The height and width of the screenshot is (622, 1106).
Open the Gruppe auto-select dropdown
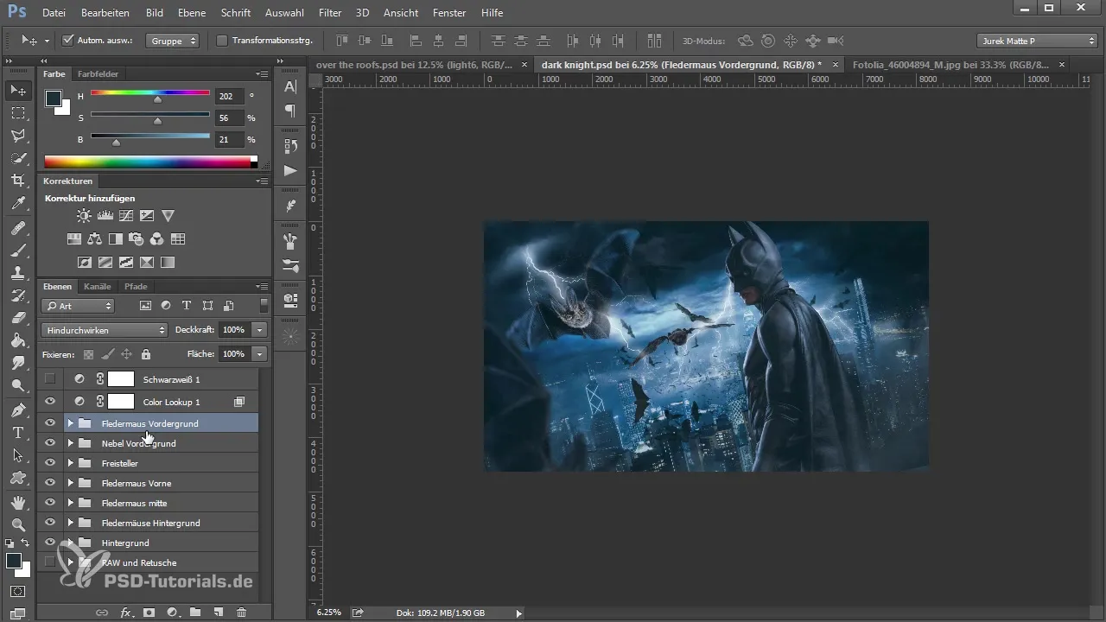[173, 41]
